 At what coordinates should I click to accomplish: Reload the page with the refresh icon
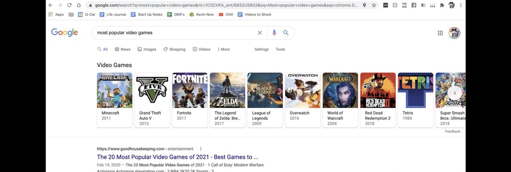(69, 5)
